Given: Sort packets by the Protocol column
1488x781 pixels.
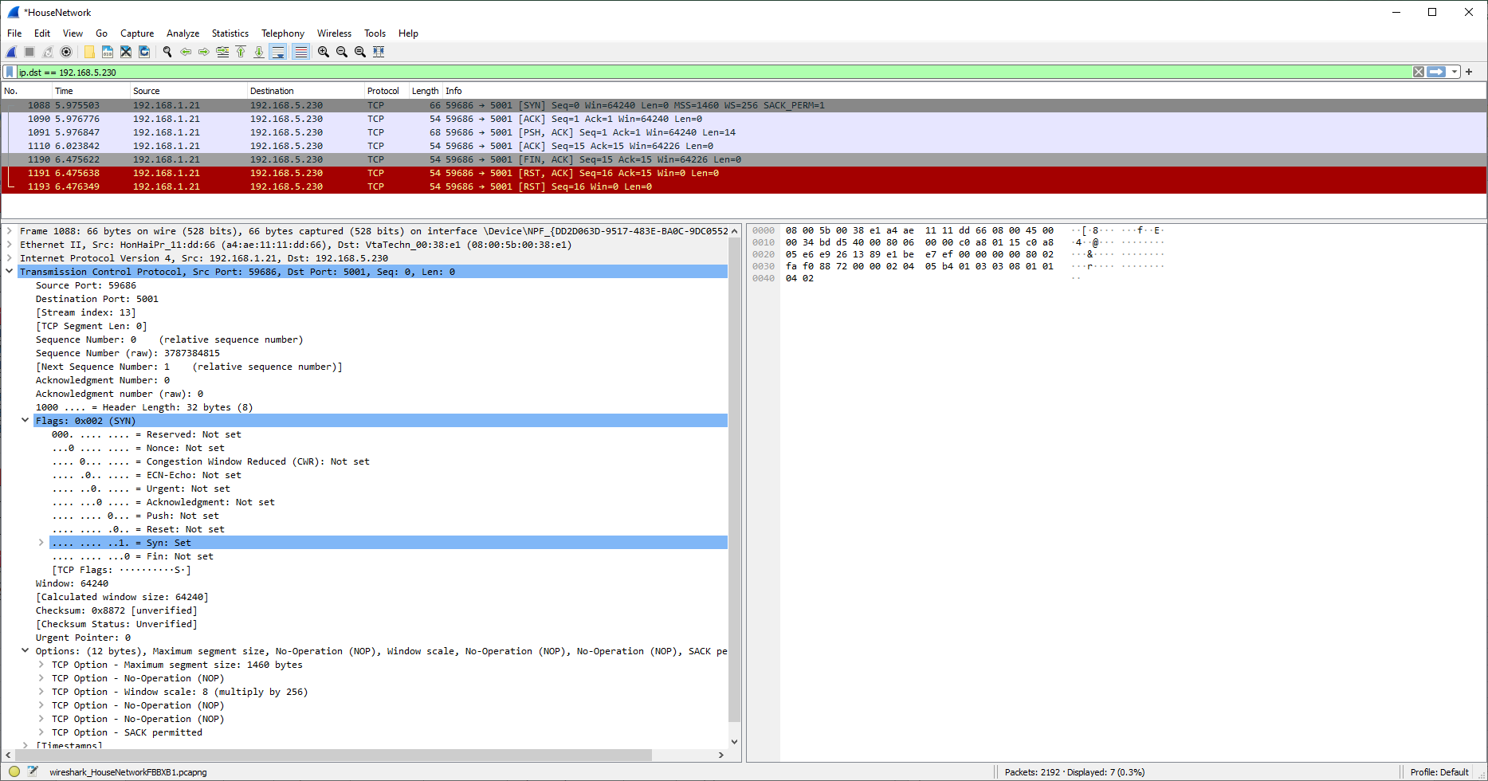Looking at the screenshot, I should (387, 91).
